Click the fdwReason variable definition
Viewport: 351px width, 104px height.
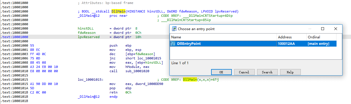110,33
